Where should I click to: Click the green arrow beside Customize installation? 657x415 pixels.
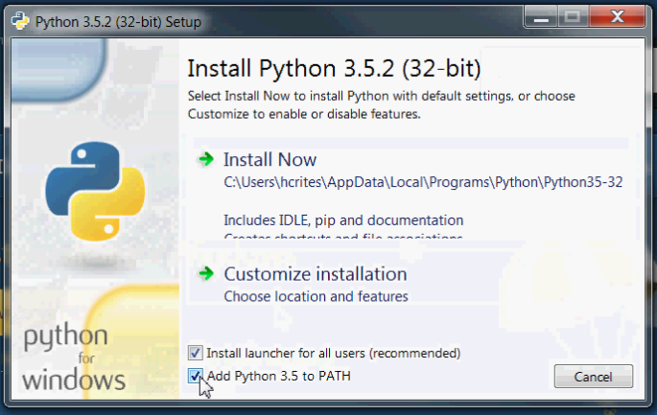(205, 274)
